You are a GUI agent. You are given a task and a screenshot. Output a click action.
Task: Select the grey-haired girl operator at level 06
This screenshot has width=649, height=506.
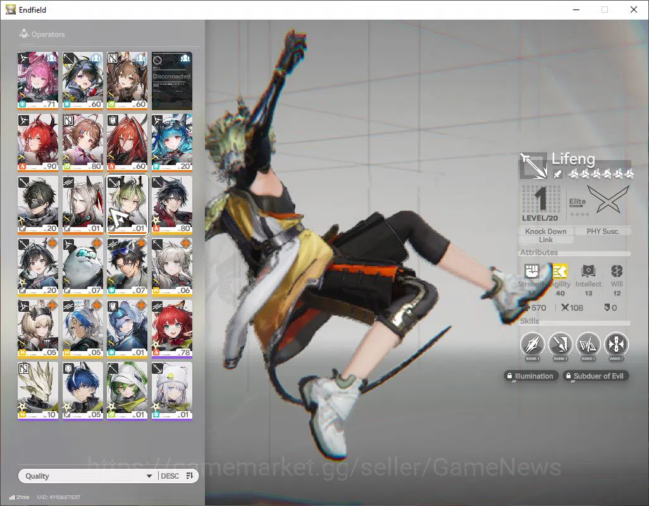click(x=172, y=267)
